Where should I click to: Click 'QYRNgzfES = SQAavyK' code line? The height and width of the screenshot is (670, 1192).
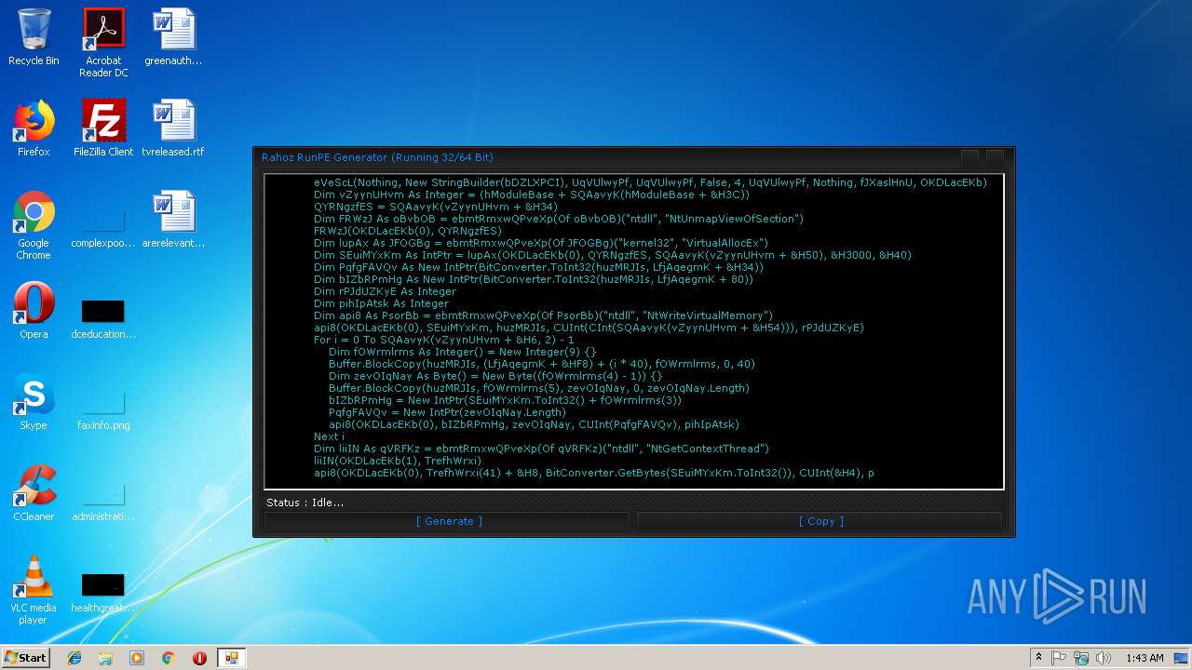(436, 207)
